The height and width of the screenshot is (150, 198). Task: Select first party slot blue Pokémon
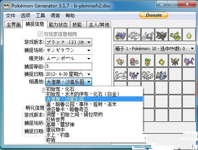[120, 34]
